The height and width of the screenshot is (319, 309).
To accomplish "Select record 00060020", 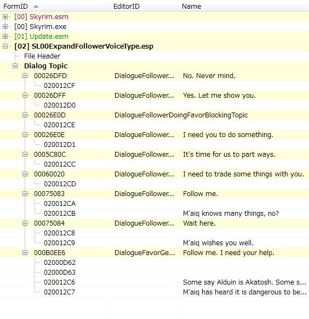I will click(x=49, y=174).
